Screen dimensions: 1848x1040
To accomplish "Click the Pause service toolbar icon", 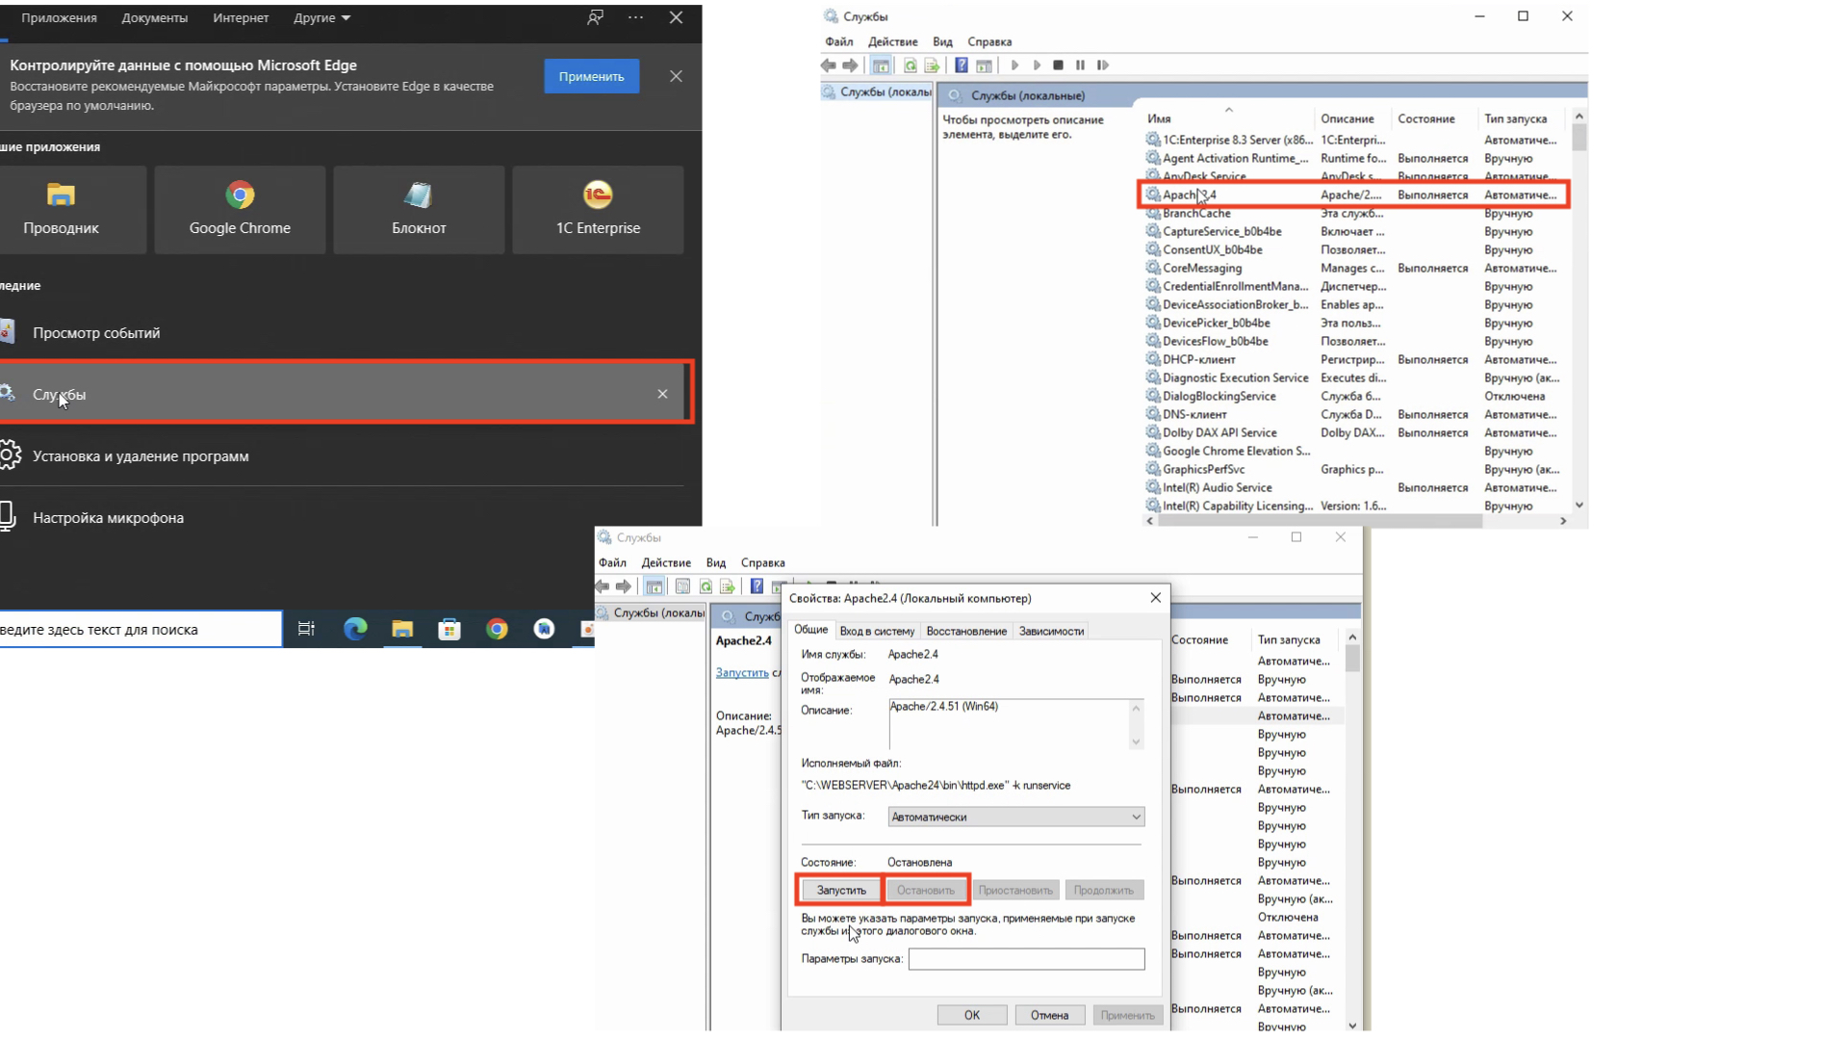I will click(1080, 65).
